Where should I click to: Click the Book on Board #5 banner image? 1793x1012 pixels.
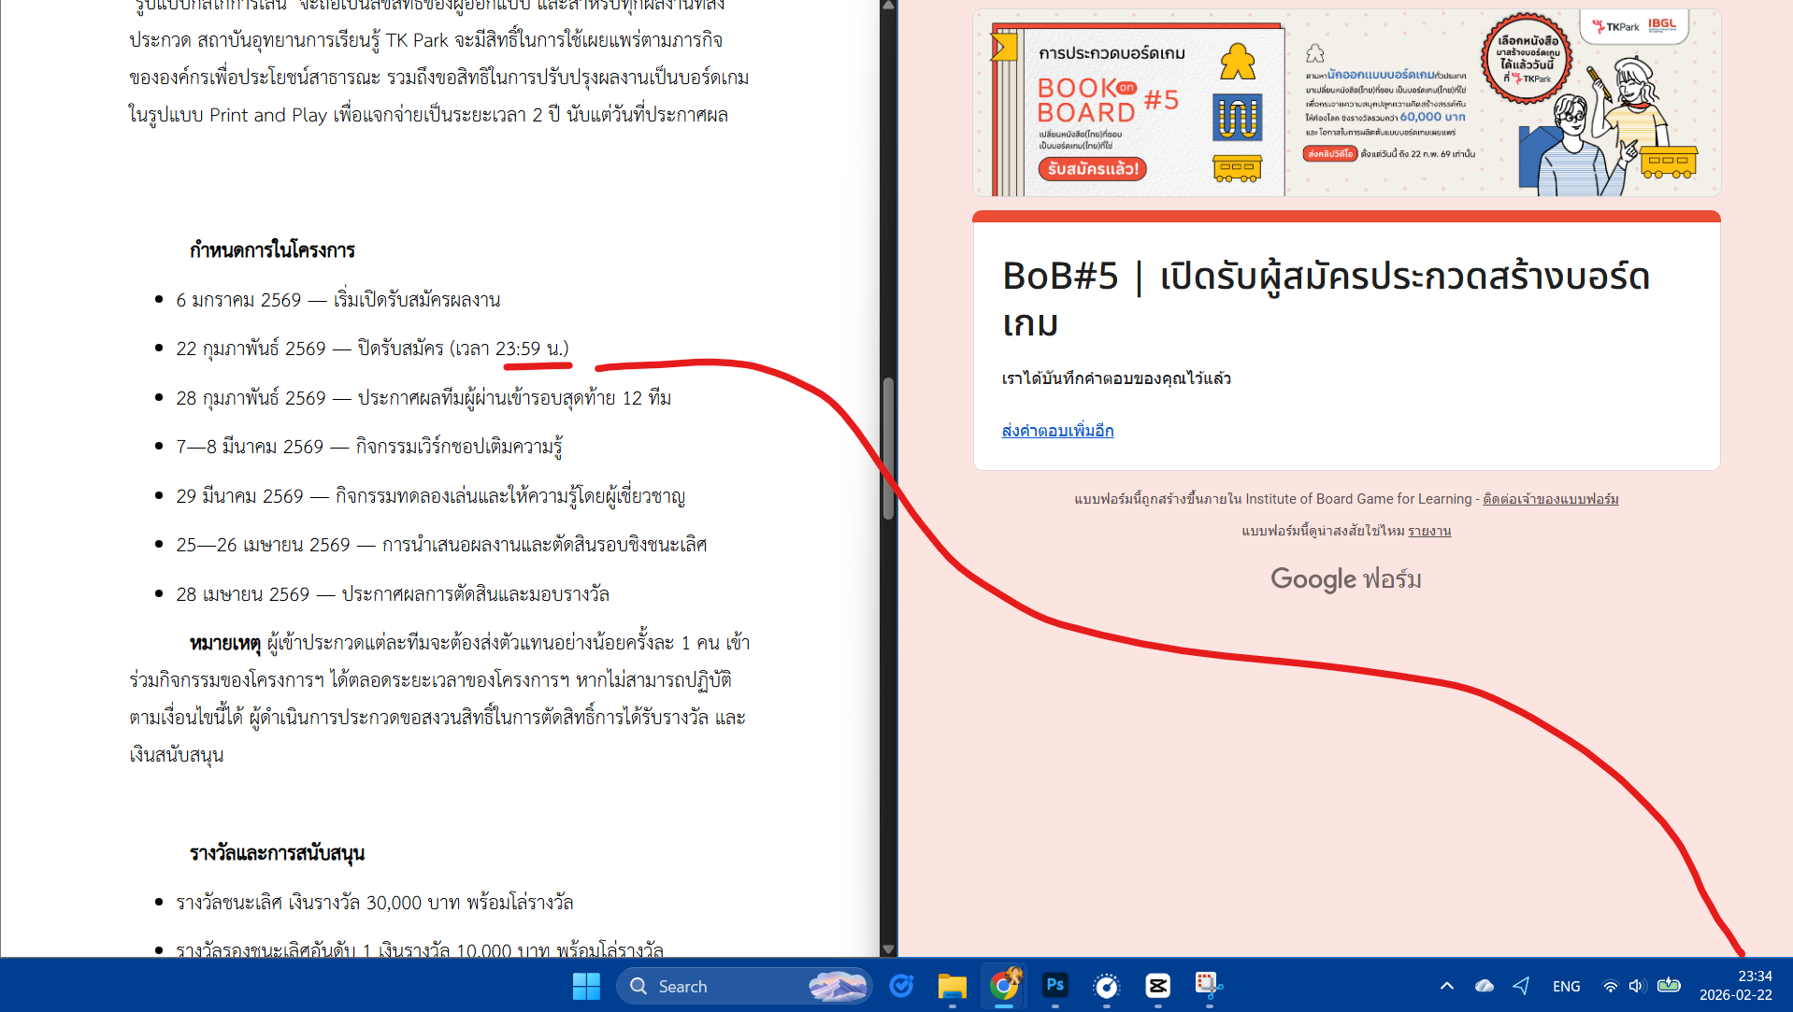click(1346, 103)
